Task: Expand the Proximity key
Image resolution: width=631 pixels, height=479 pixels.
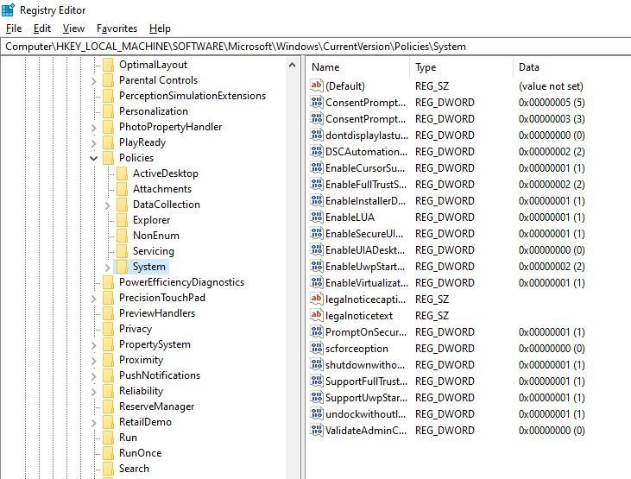Action: tap(94, 361)
